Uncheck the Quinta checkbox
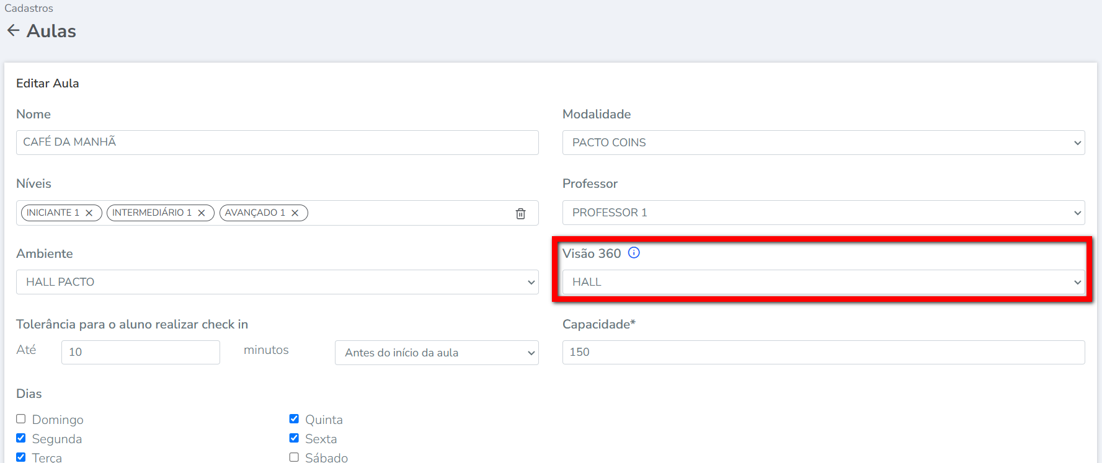This screenshot has width=1102, height=463. (294, 419)
